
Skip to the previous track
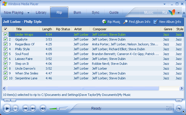(x=25, y=108)
